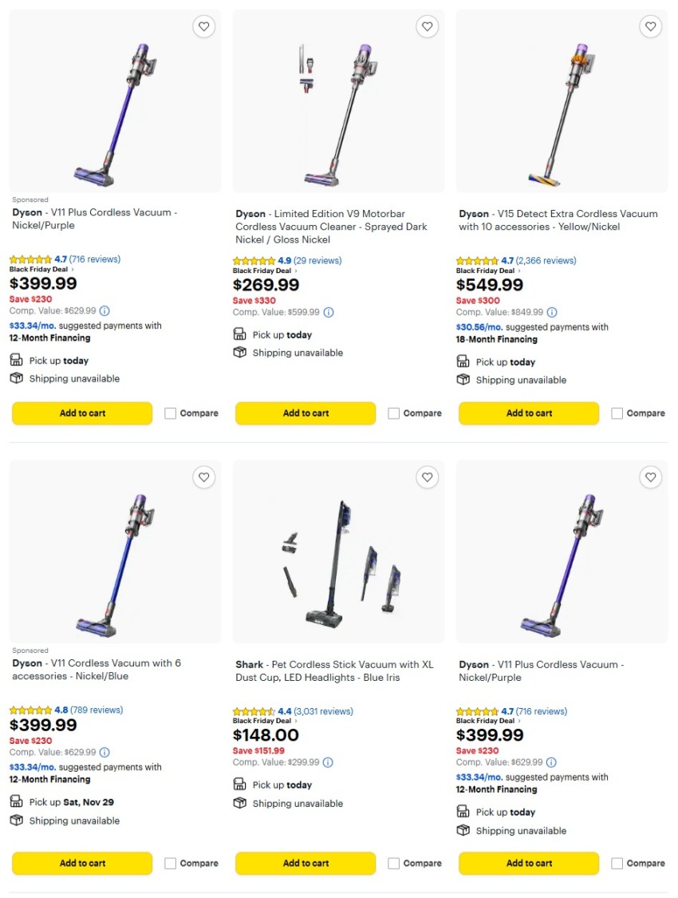
Task: Tick Compare for bottom-right V11 Plus vacuum
Action: [616, 863]
